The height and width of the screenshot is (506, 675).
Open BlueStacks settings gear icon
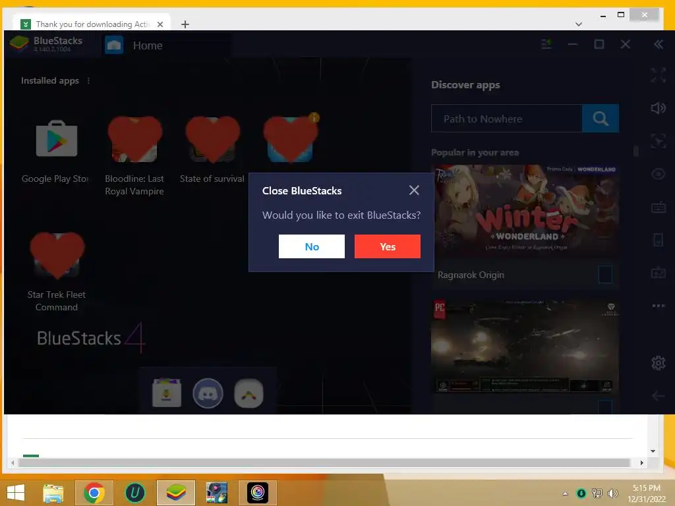click(x=659, y=363)
